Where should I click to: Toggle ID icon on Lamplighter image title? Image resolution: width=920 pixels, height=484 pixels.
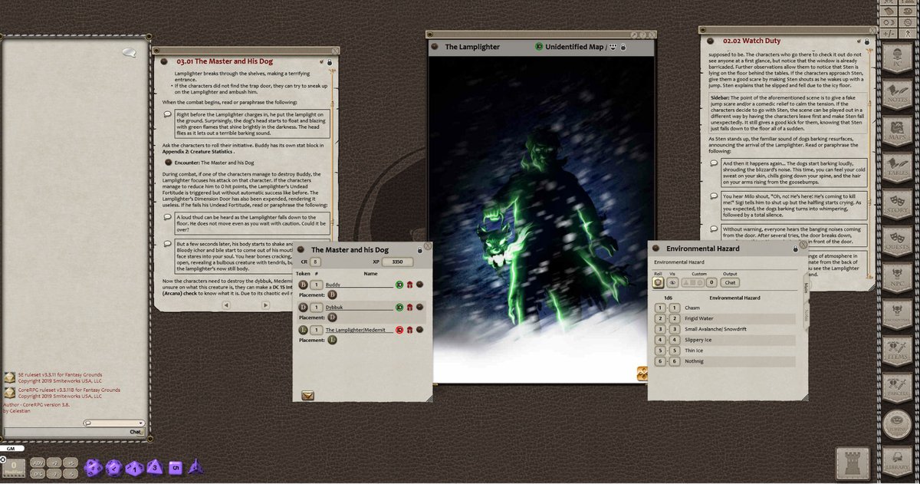[x=539, y=47]
